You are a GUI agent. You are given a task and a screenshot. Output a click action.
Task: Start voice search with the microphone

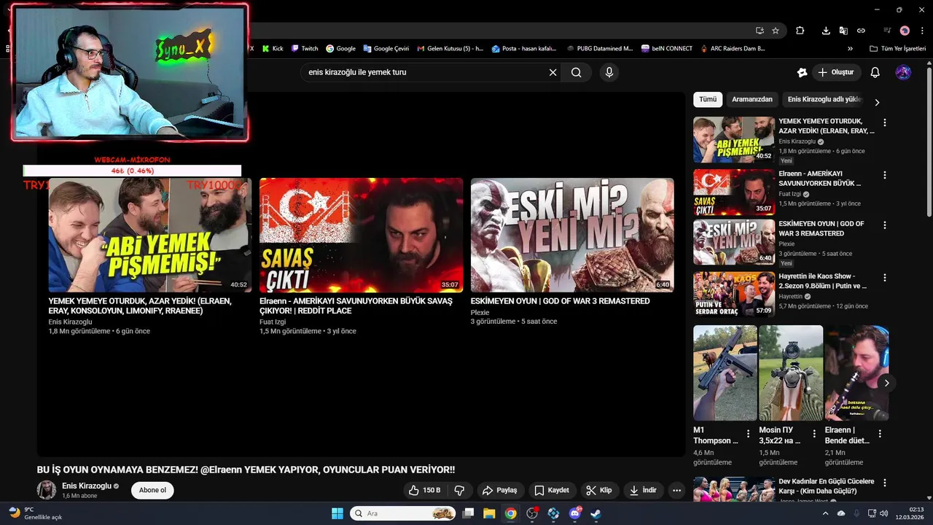pyautogui.click(x=609, y=72)
